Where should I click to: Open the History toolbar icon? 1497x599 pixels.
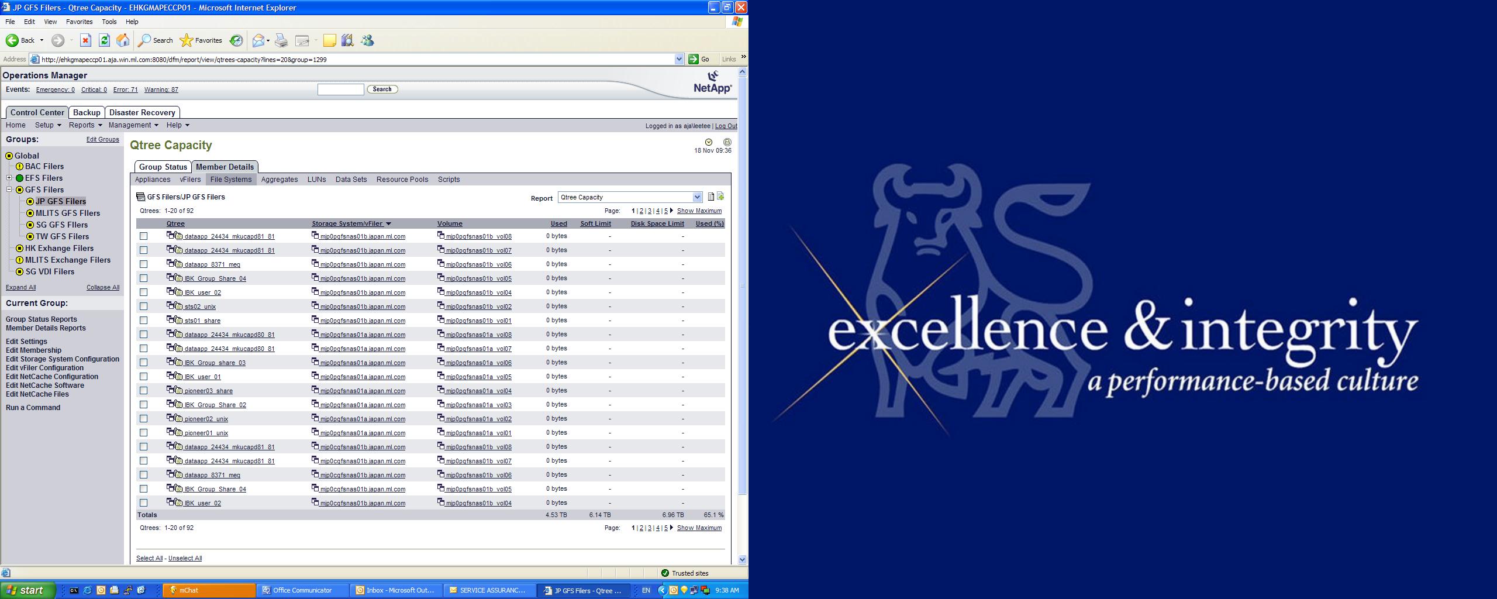pos(236,40)
